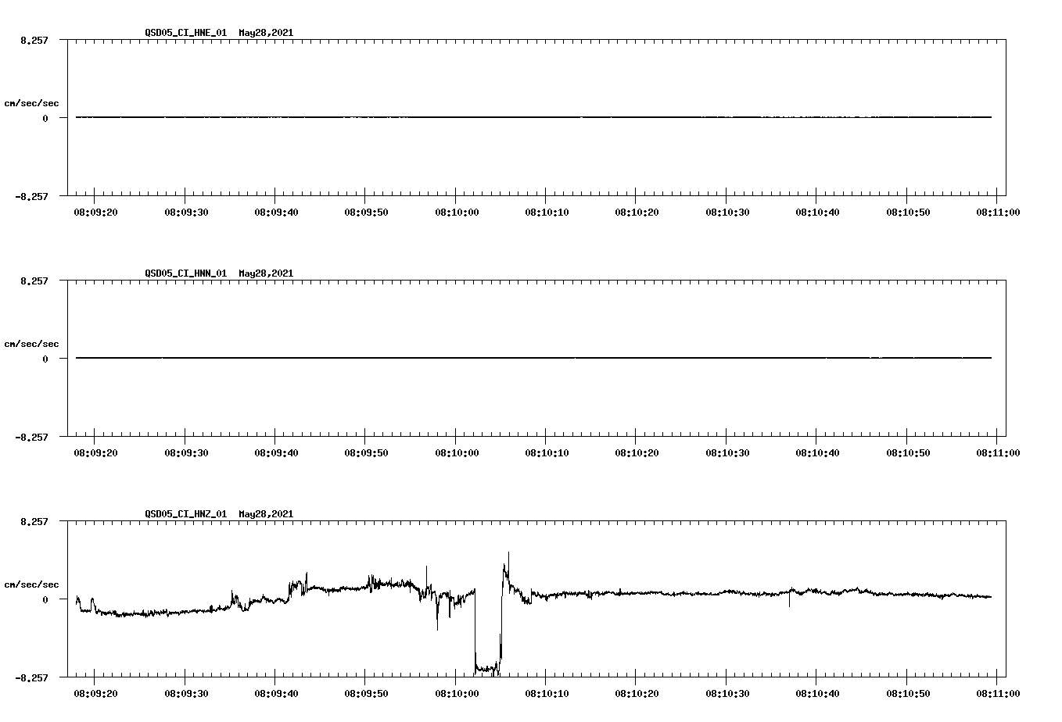
Task: Click the May28,2021 date on the top plot
Action: (x=265, y=34)
